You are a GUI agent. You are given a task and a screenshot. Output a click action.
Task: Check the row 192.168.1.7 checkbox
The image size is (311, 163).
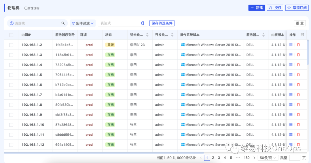point(11,95)
